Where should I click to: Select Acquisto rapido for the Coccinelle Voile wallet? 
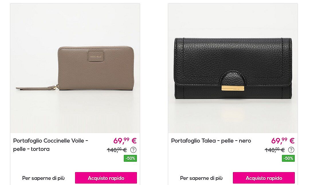point(106,178)
